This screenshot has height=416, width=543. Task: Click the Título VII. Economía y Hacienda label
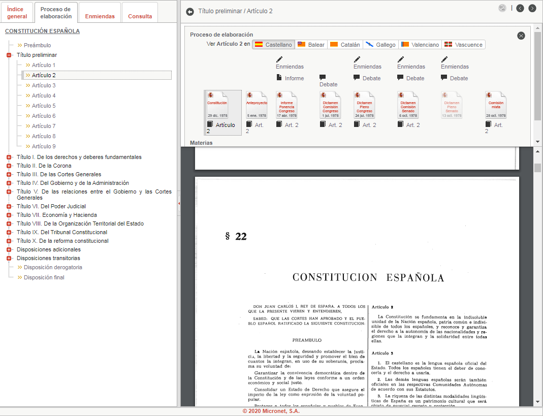click(x=57, y=215)
